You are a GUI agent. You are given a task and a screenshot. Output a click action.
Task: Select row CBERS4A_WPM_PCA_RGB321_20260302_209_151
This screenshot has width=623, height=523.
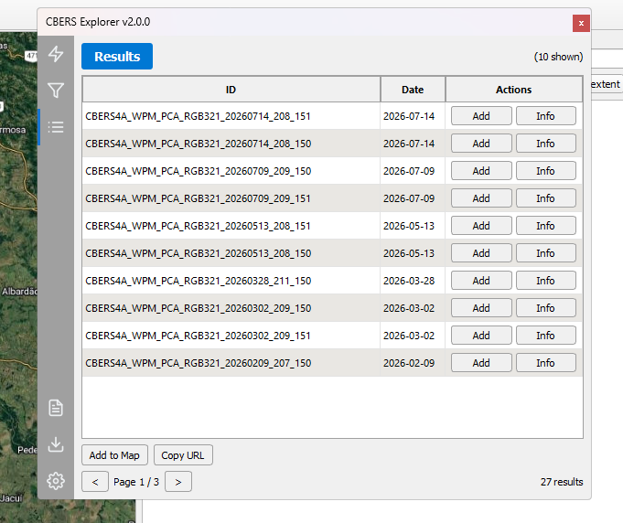[x=332, y=336]
